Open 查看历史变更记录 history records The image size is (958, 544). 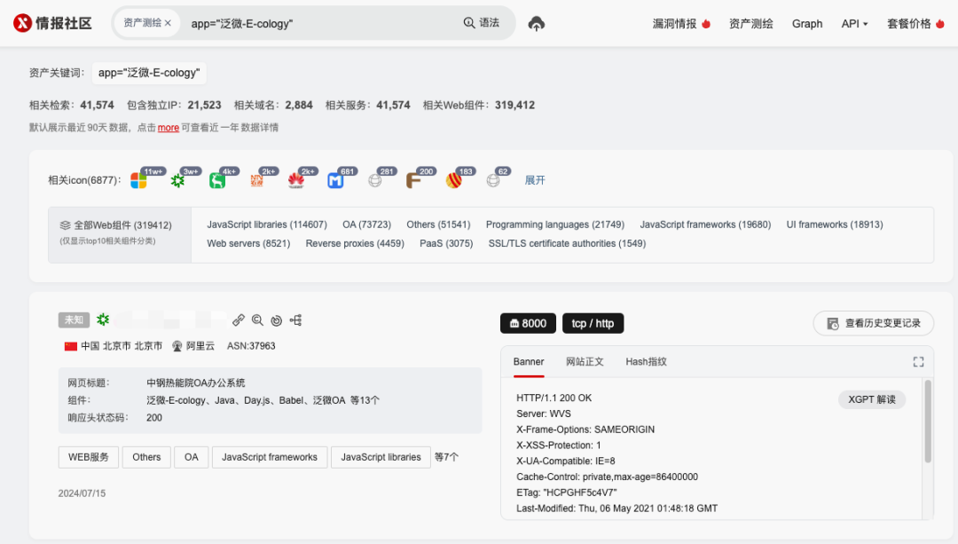(873, 323)
